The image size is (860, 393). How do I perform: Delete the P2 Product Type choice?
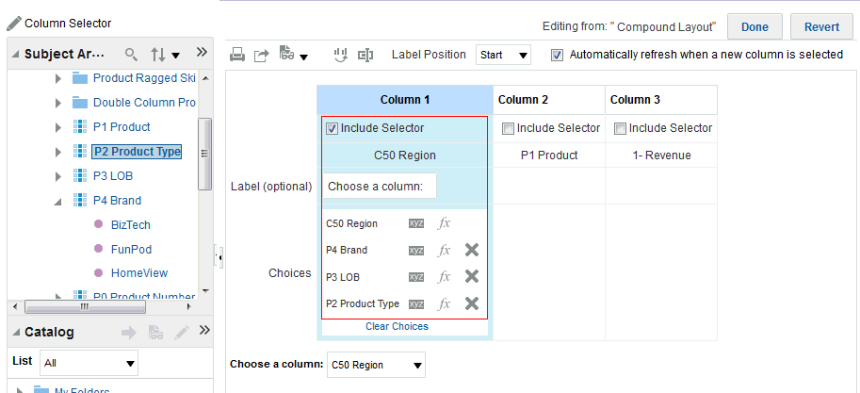pos(472,303)
